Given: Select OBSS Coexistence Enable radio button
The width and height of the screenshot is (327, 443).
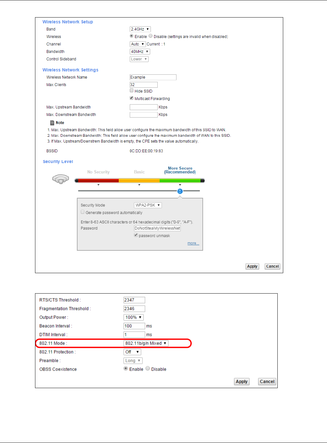Looking at the screenshot, I should click(x=126, y=369).
